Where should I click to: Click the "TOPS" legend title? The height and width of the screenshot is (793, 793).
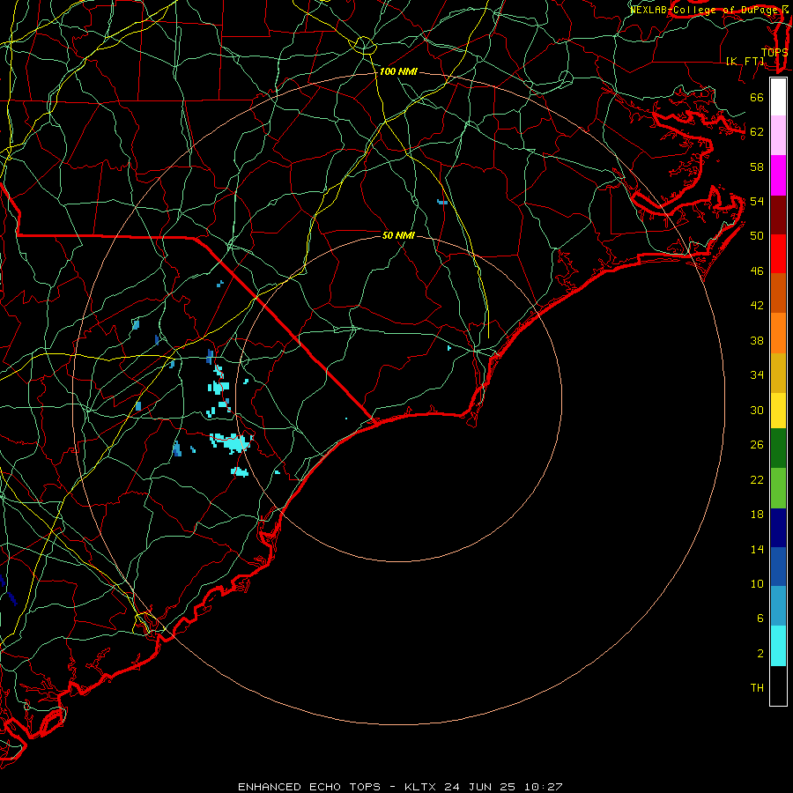point(774,52)
